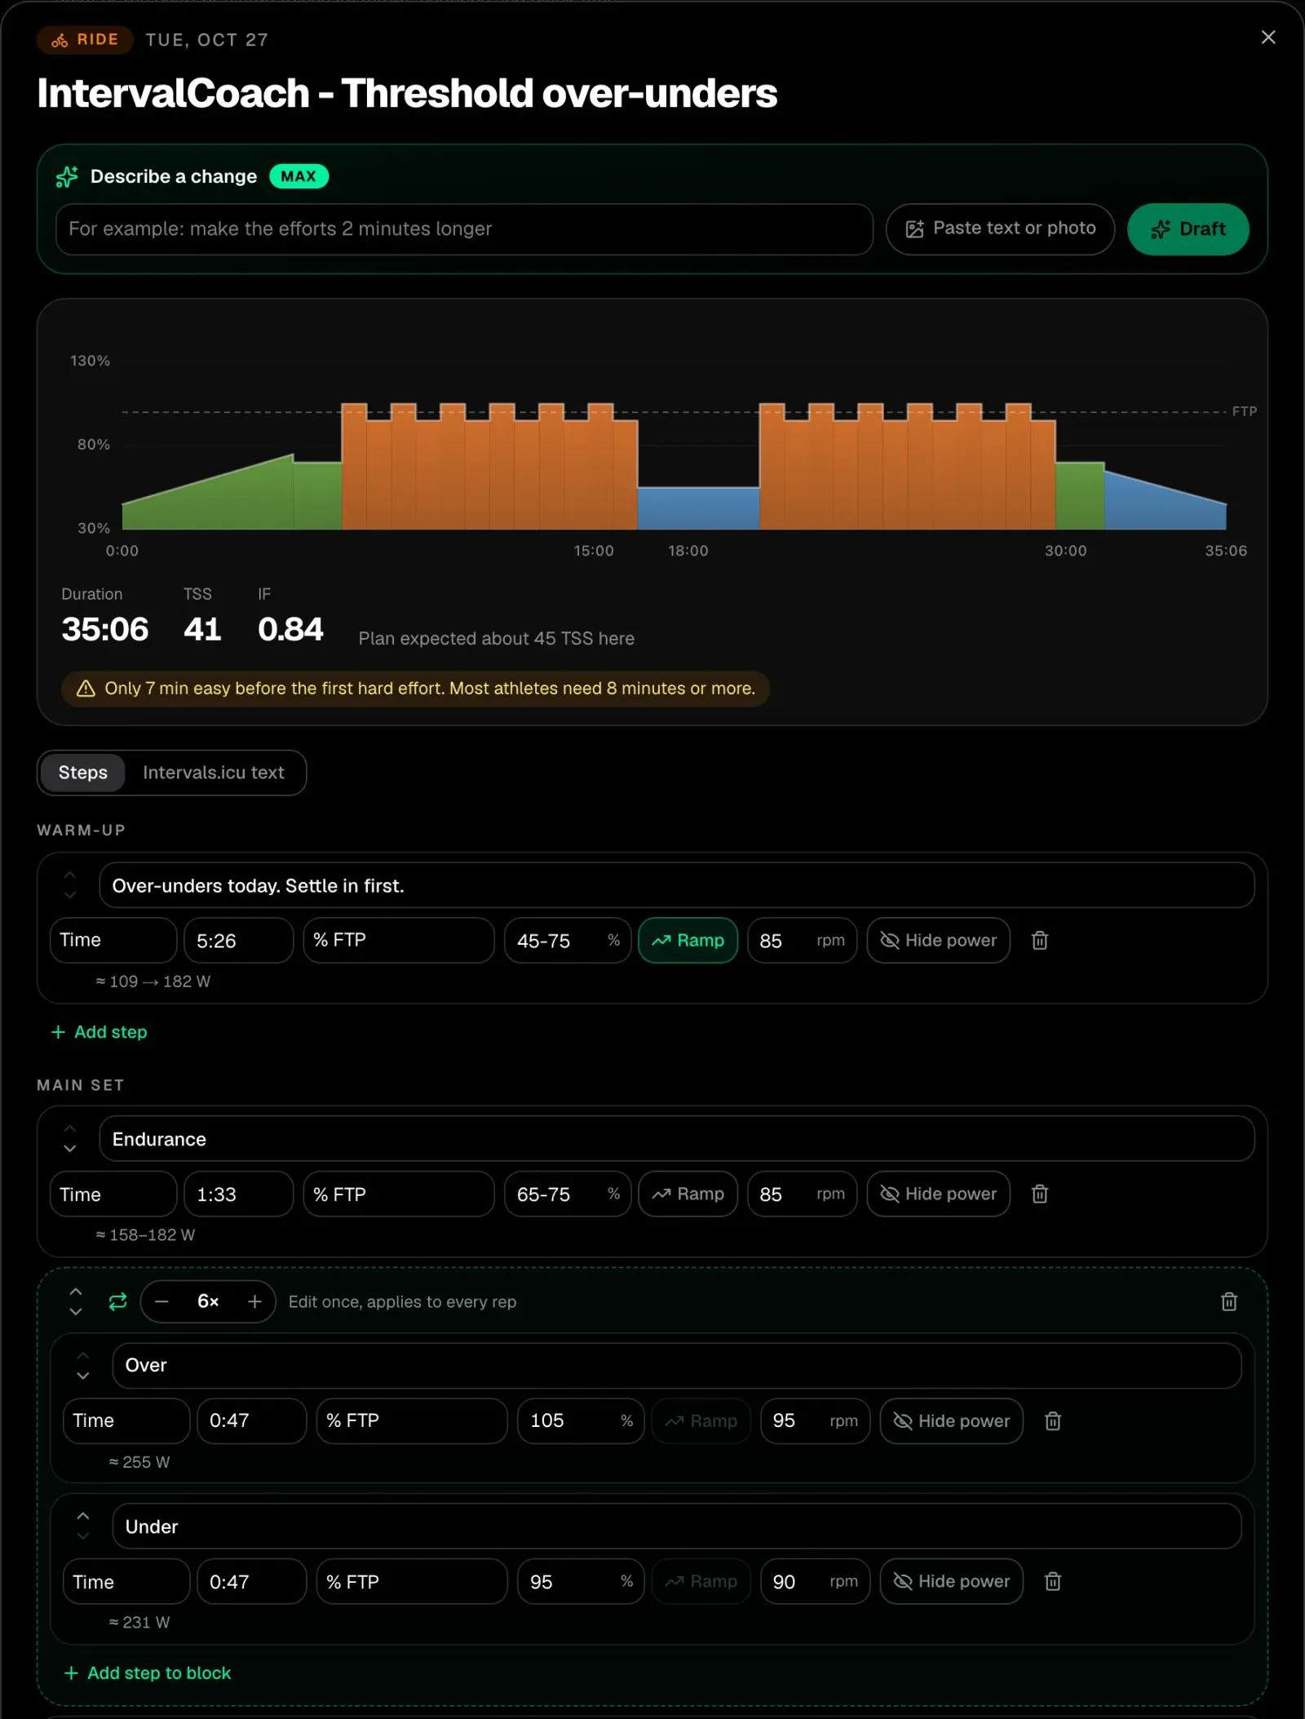Edit the Under step 90 rpm field
This screenshot has height=1719, width=1305.
click(x=815, y=1581)
